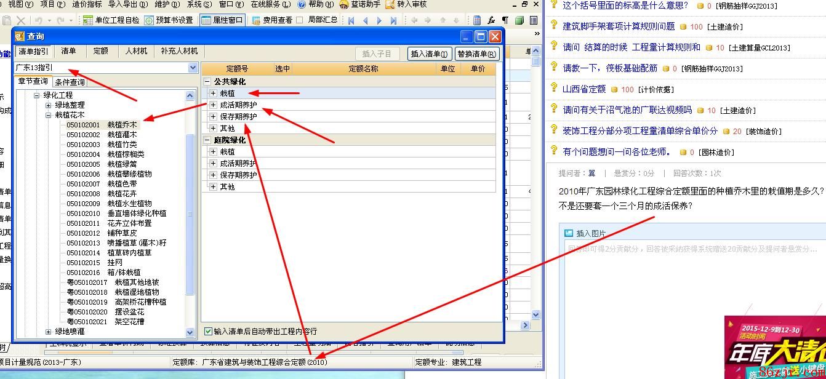Open 预算书设置 gear icon
Image resolution: width=826 pixels, height=379 pixels.
pyautogui.click(x=149, y=20)
